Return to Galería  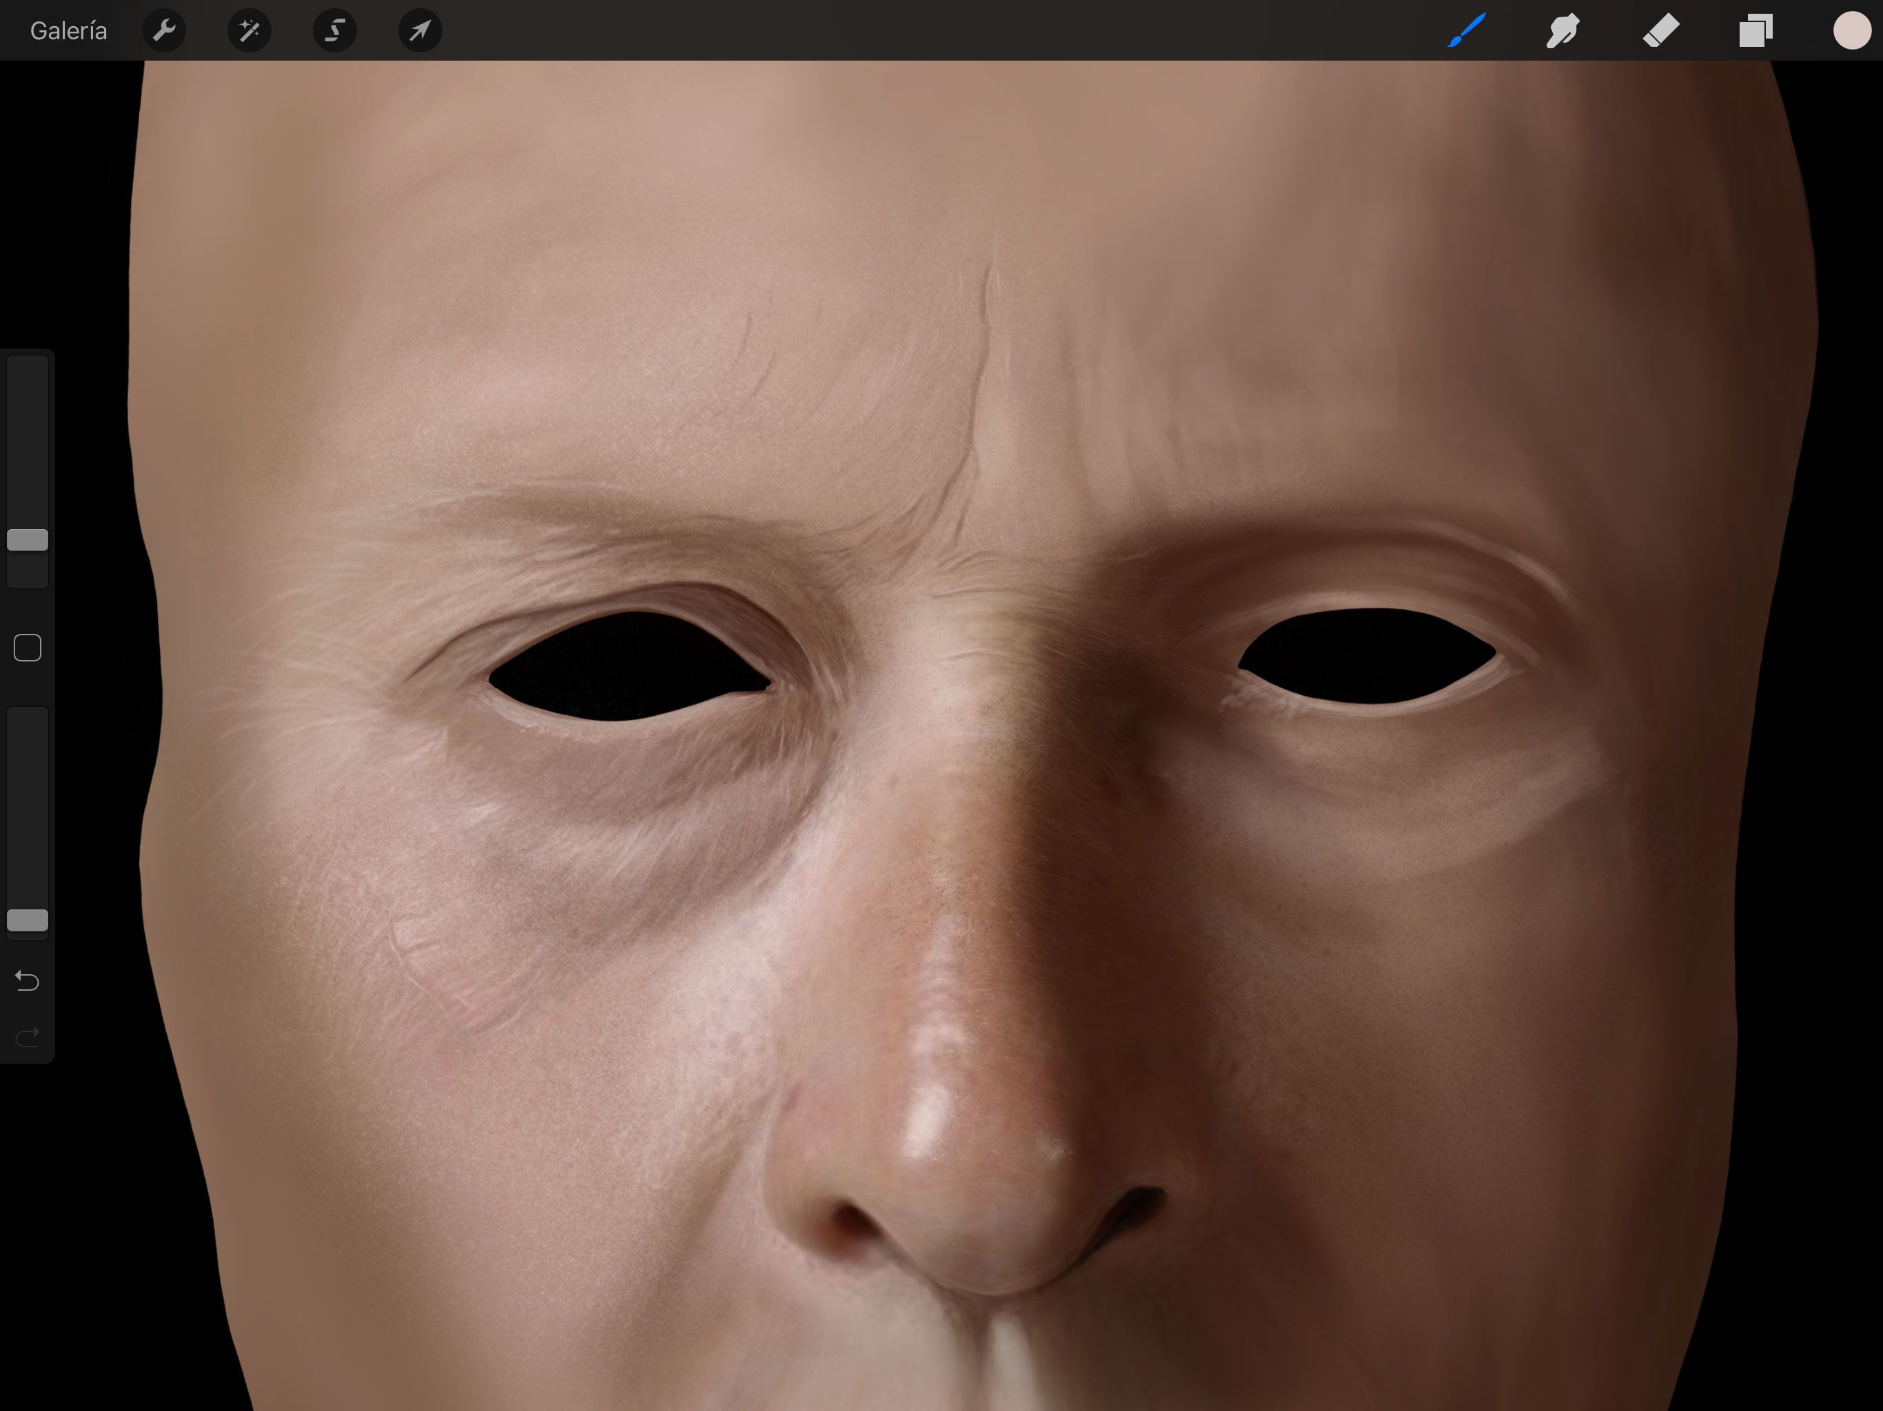click(68, 30)
